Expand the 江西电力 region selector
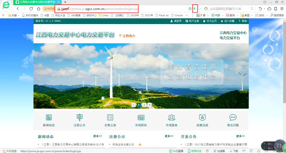This screenshot has height=153, width=286. point(127,36)
